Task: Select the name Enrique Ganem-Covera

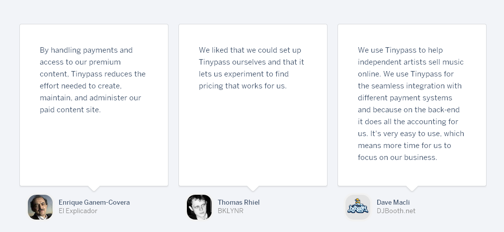Action: click(x=94, y=202)
